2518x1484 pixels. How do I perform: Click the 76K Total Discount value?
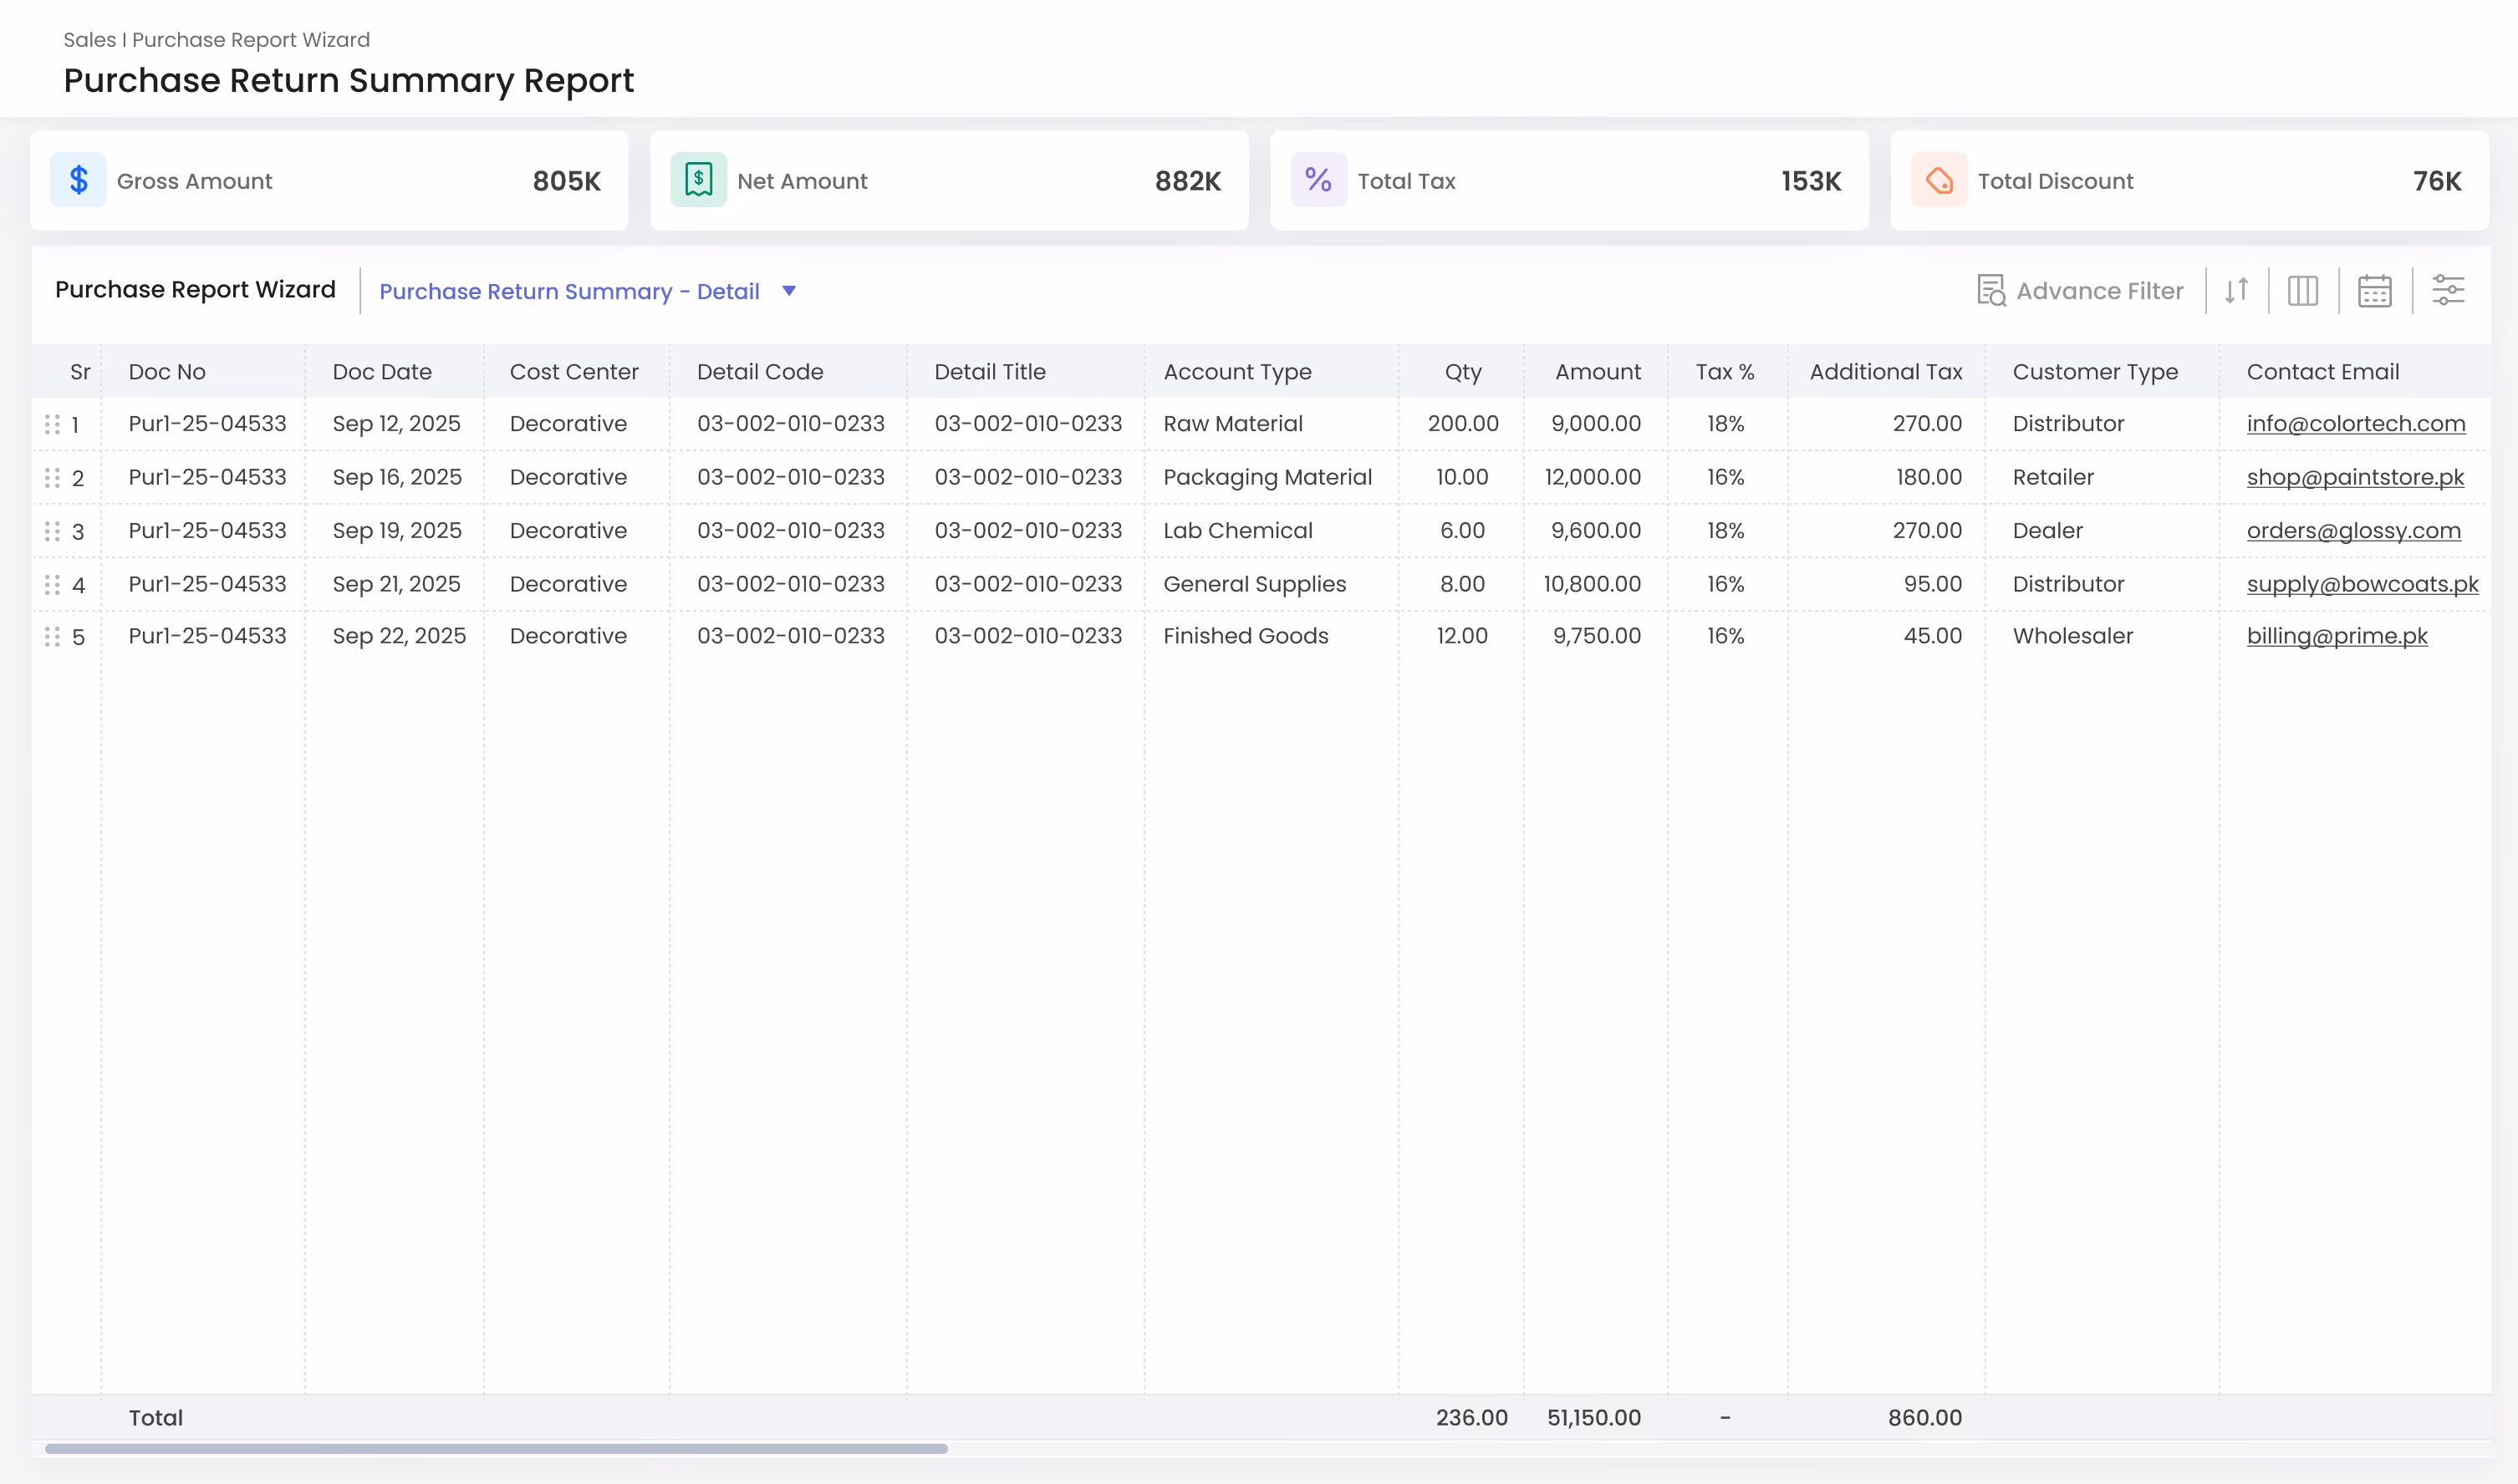coord(2437,181)
